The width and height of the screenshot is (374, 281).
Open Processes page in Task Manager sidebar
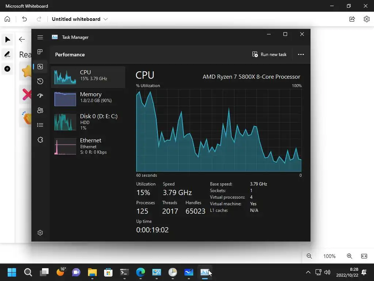[x=40, y=52]
